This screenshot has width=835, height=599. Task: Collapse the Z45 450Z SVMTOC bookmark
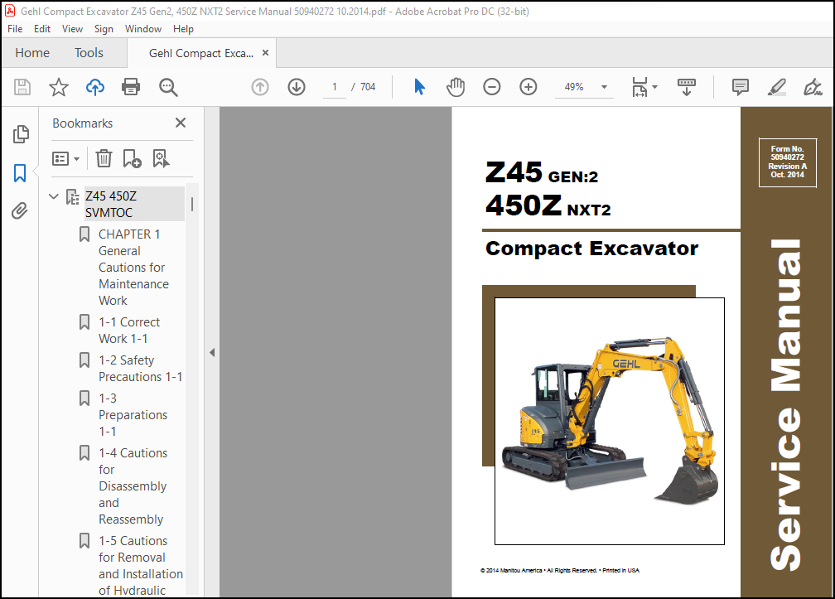[53, 196]
